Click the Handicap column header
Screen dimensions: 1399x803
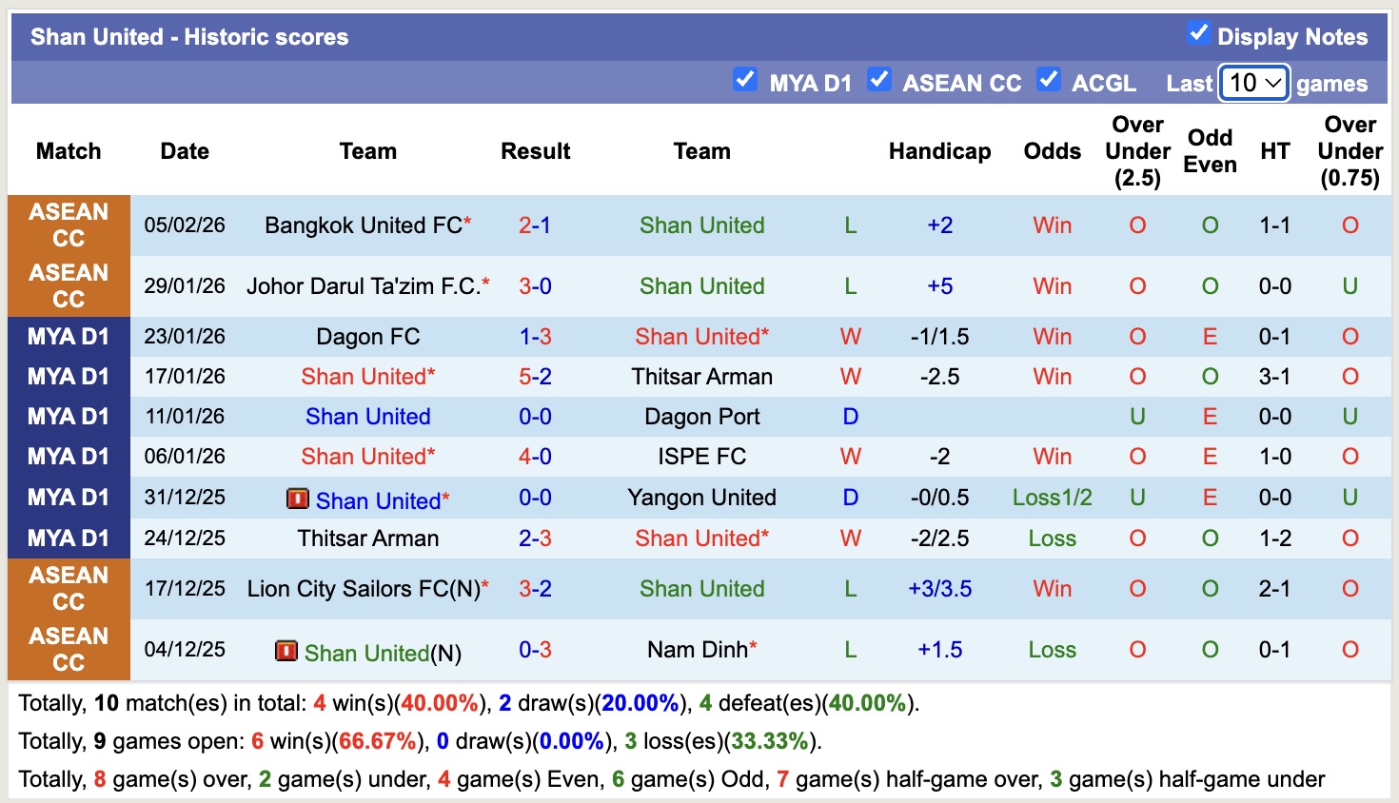click(x=939, y=150)
